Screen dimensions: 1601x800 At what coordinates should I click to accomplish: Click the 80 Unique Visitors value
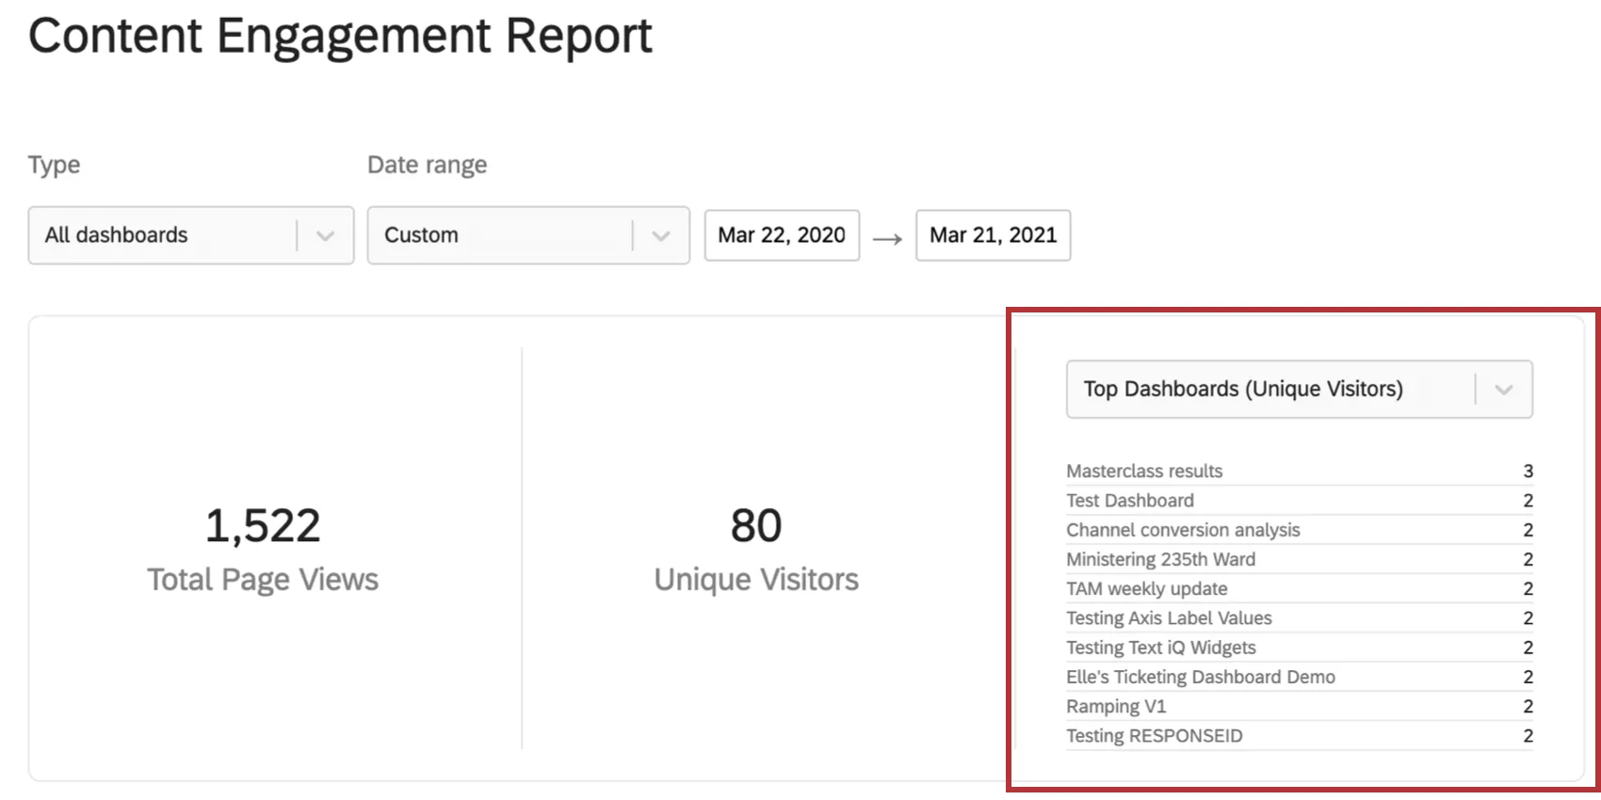tap(756, 525)
